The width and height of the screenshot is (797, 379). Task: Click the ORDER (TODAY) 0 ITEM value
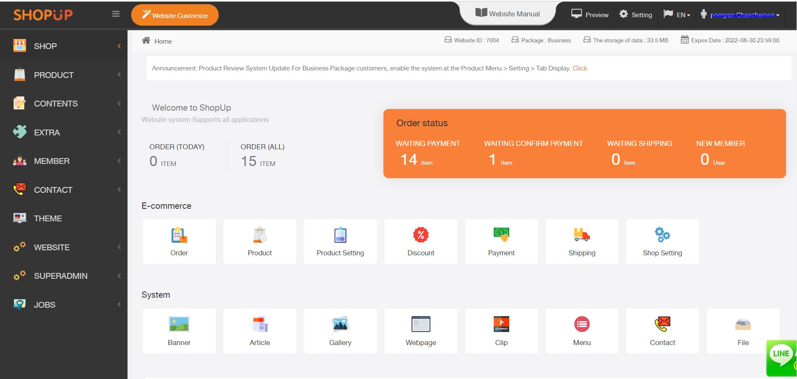[x=163, y=161]
